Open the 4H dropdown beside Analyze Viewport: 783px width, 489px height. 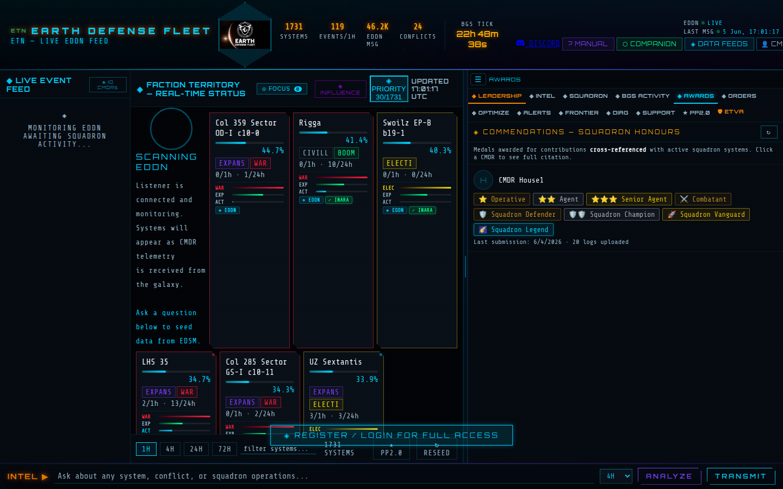coord(616,476)
